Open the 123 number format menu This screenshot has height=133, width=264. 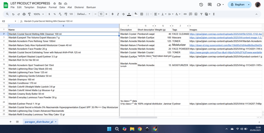(71, 14)
